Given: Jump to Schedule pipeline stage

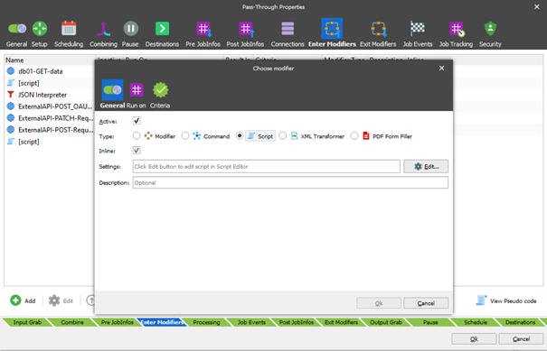Looking at the screenshot, I should pos(476,322).
